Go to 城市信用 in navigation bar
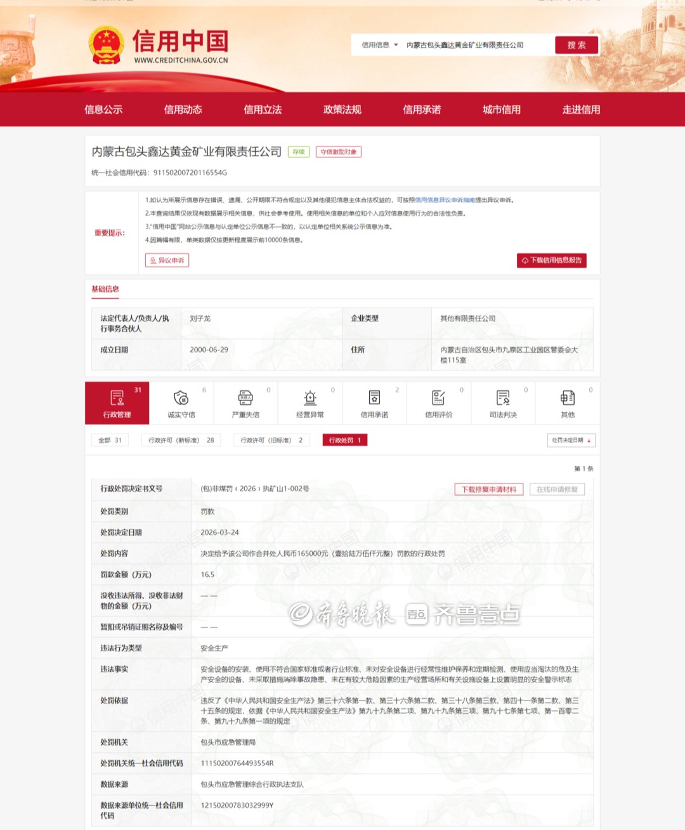The width and height of the screenshot is (685, 830). (x=501, y=110)
